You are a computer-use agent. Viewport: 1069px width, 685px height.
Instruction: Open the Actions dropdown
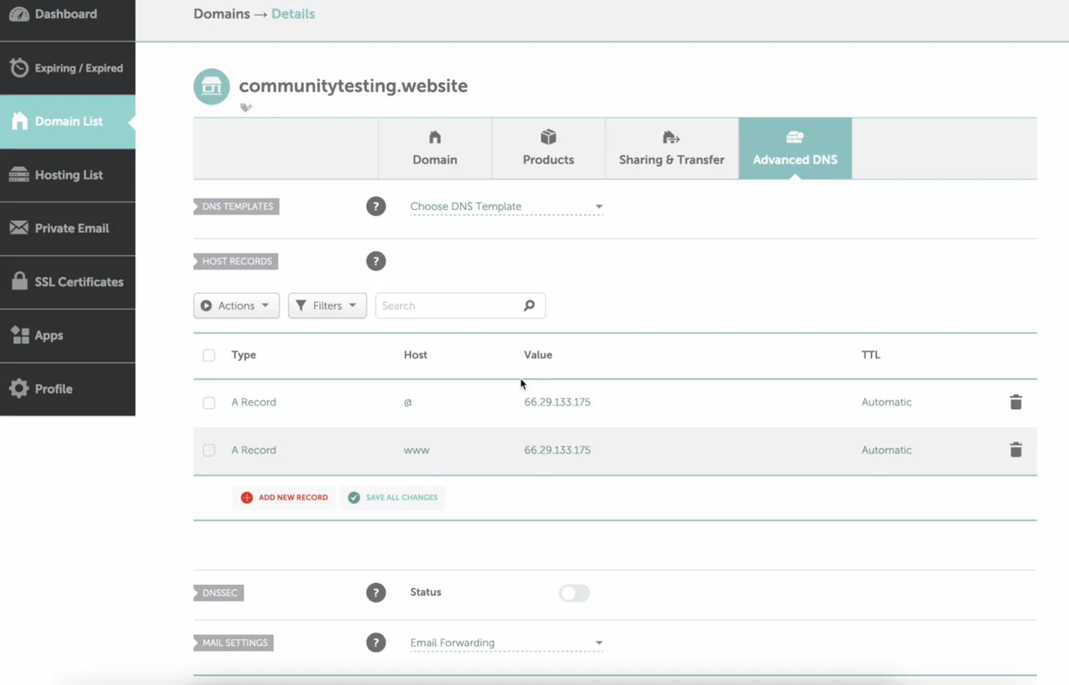point(236,305)
